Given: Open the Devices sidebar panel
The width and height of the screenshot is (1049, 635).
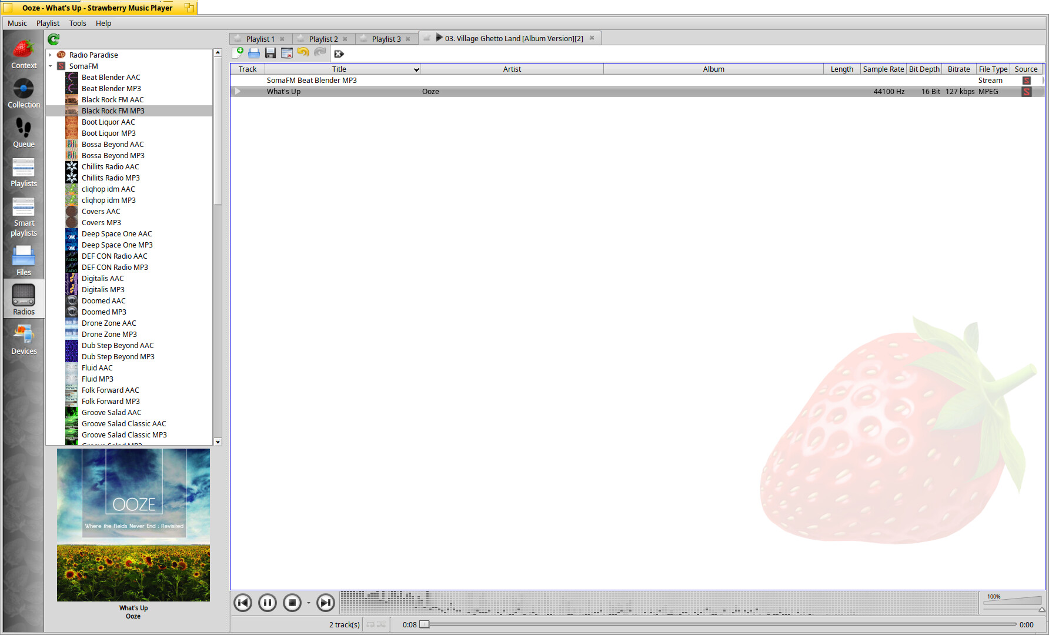Looking at the screenshot, I should pos(24,339).
